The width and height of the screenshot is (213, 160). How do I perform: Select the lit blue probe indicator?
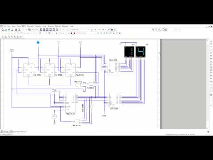[38, 43]
